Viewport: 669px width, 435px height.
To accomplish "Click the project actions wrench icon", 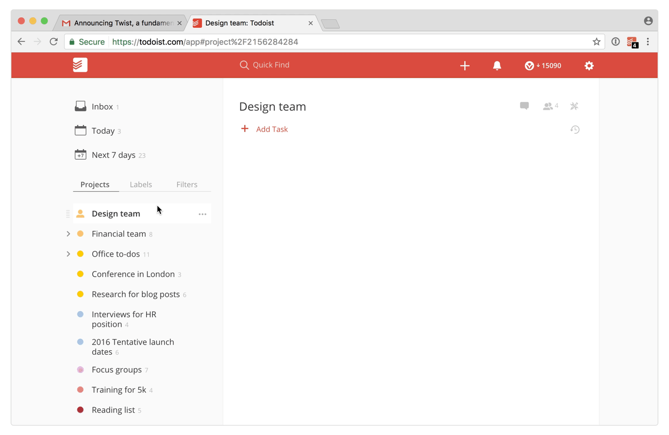I will pos(574,106).
